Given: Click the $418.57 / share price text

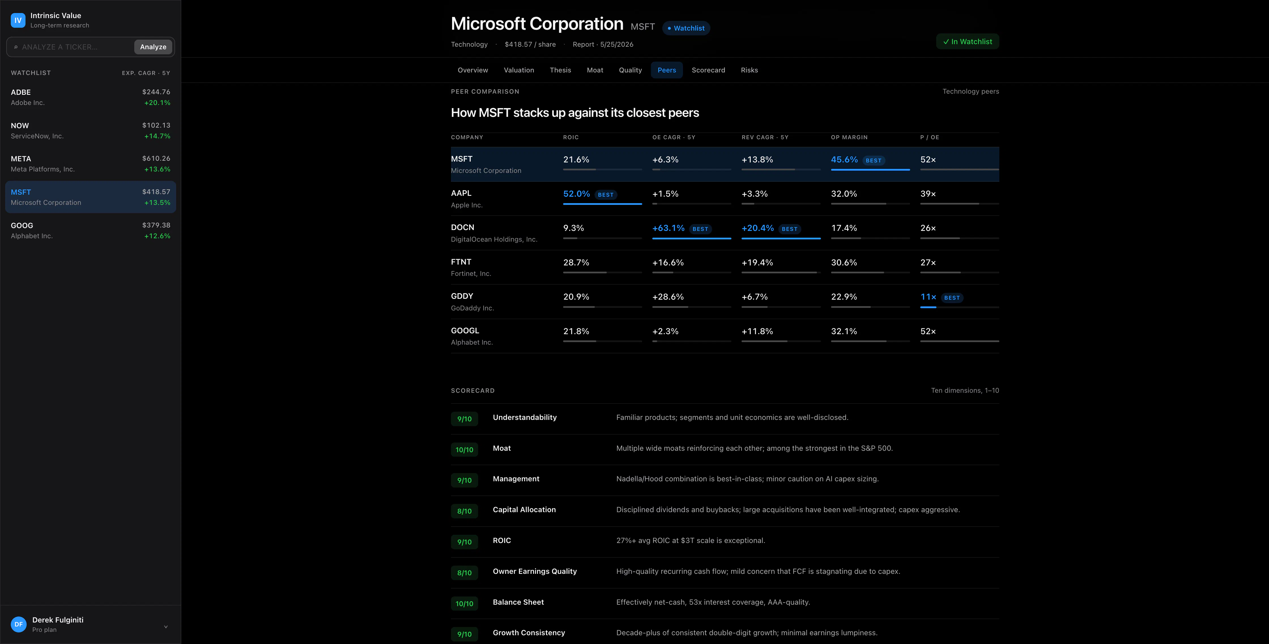Looking at the screenshot, I should [x=530, y=45].
